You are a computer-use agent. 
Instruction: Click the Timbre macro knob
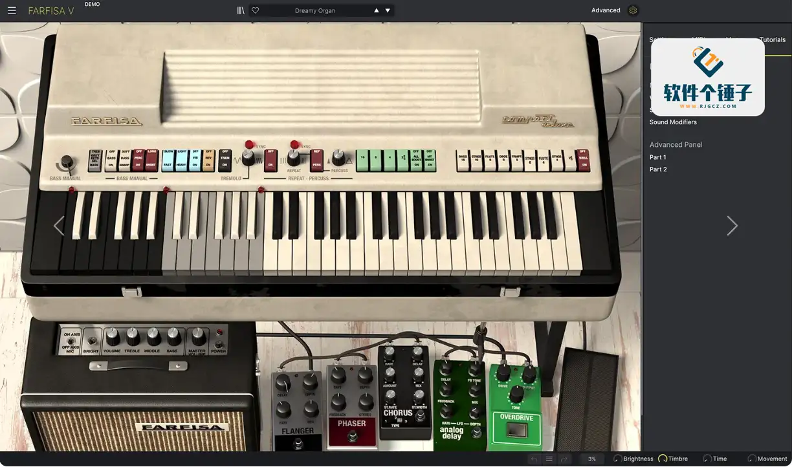tap(663, 459)
